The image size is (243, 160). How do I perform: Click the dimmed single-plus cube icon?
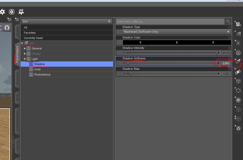pos(238,109)
